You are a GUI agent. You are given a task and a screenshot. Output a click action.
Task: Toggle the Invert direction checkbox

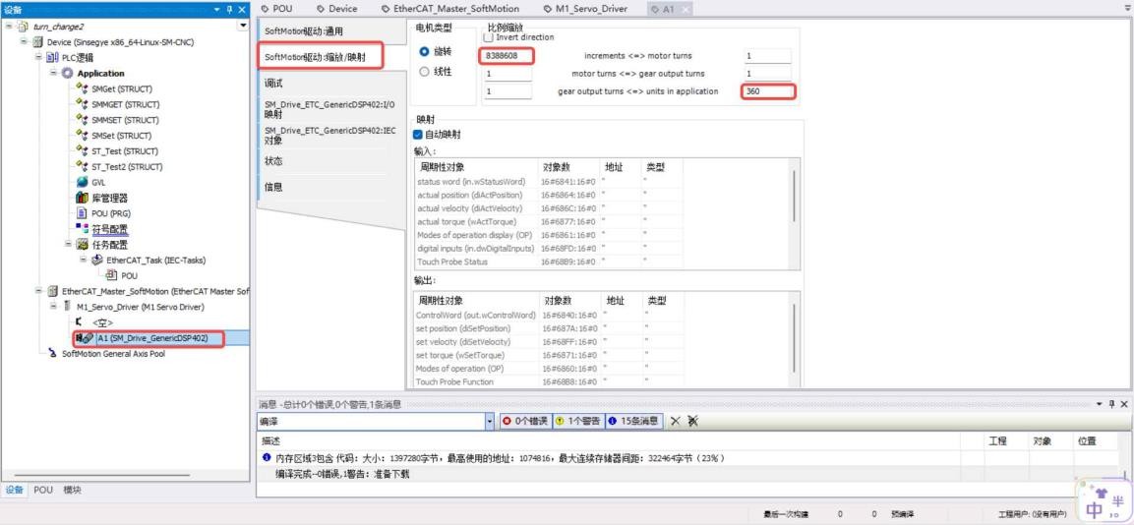click(488, 37)
